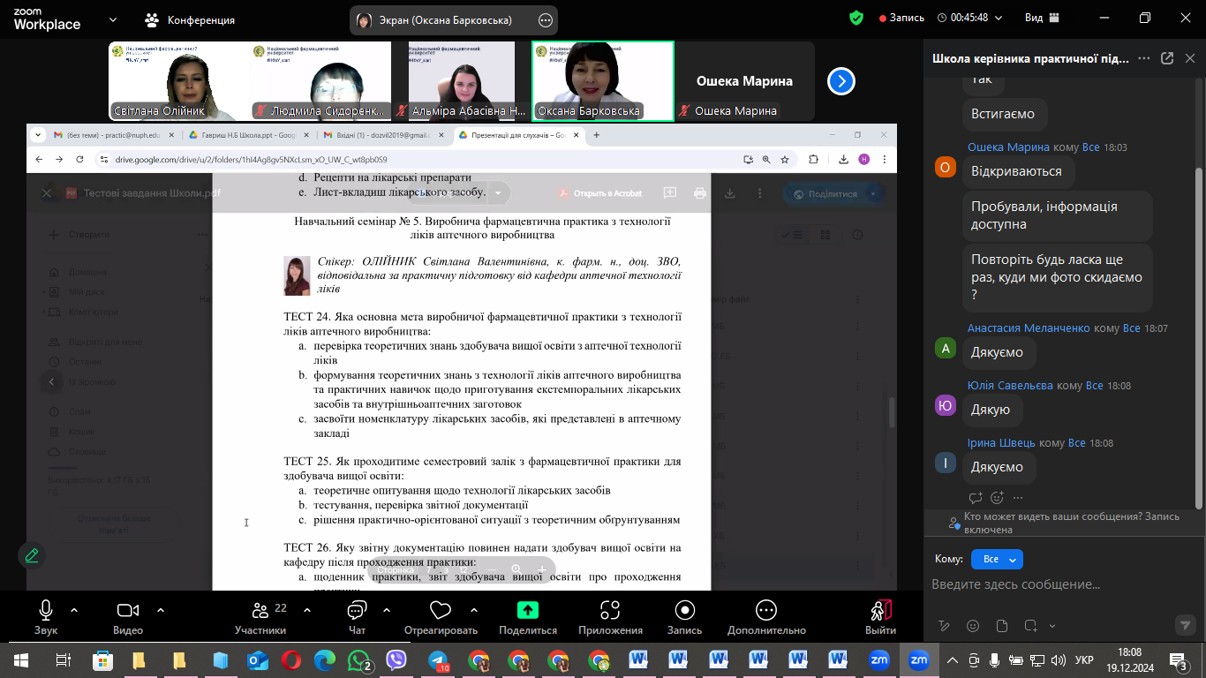This screenshot has height=678, width=1206.
Task: Reply in thread to last message
Action: 976,498
